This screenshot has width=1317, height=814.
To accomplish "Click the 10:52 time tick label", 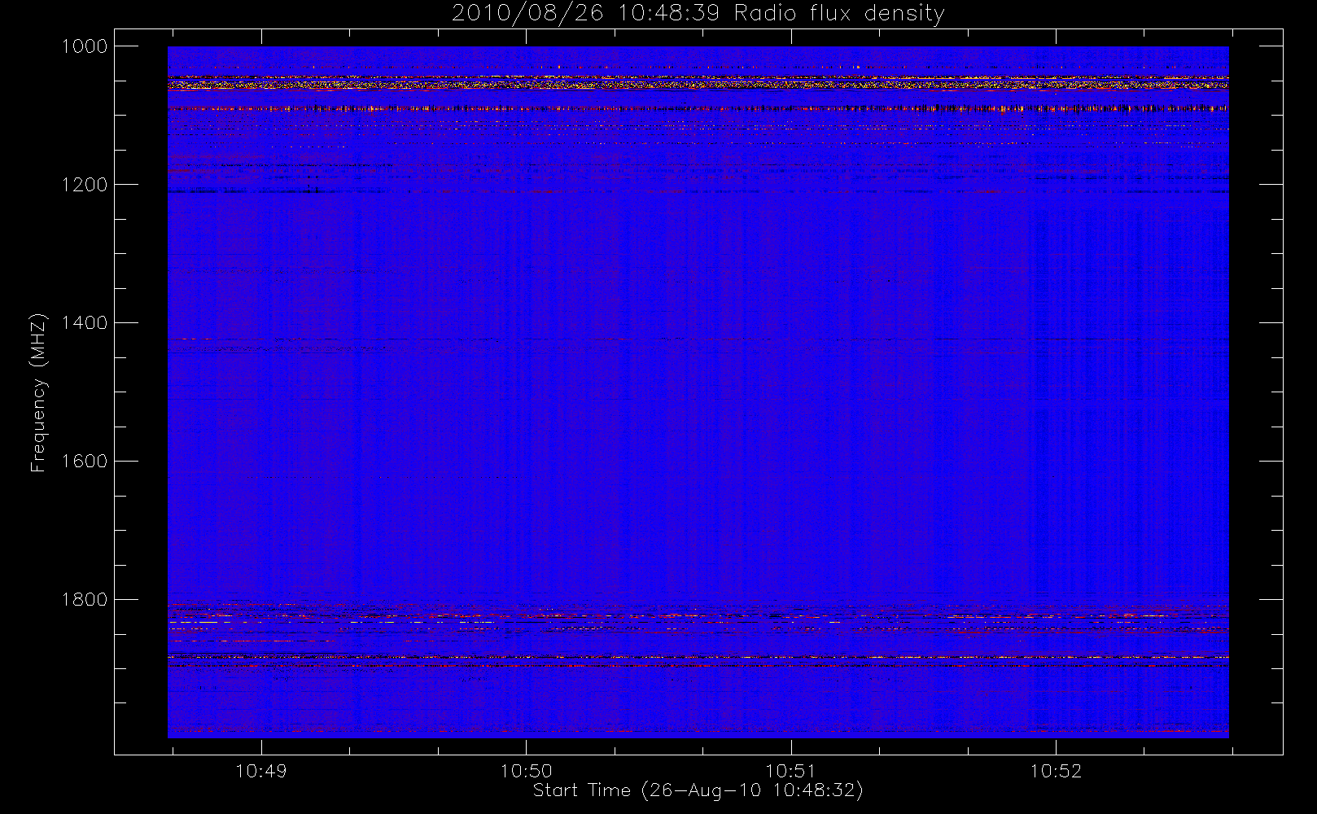I will tap(1056, 771).
